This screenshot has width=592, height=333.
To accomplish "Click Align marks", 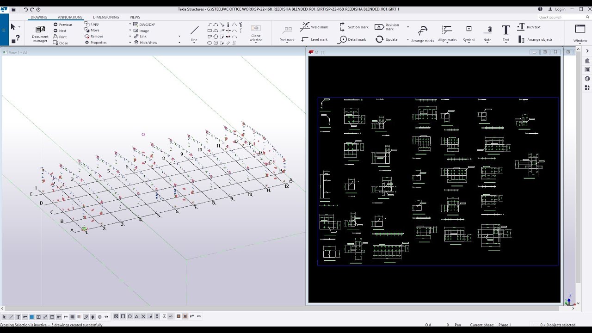I will (x=447, y=33).
